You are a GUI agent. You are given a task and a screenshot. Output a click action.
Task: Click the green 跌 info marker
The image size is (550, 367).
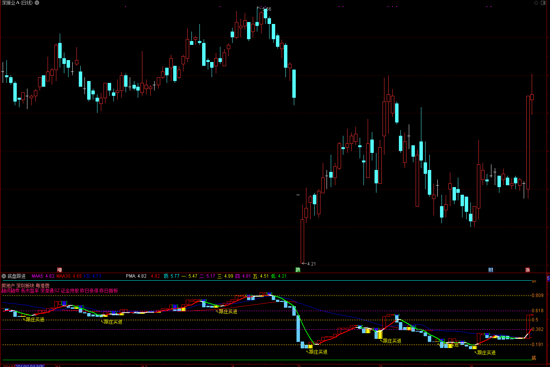click(x=298, y=270)
